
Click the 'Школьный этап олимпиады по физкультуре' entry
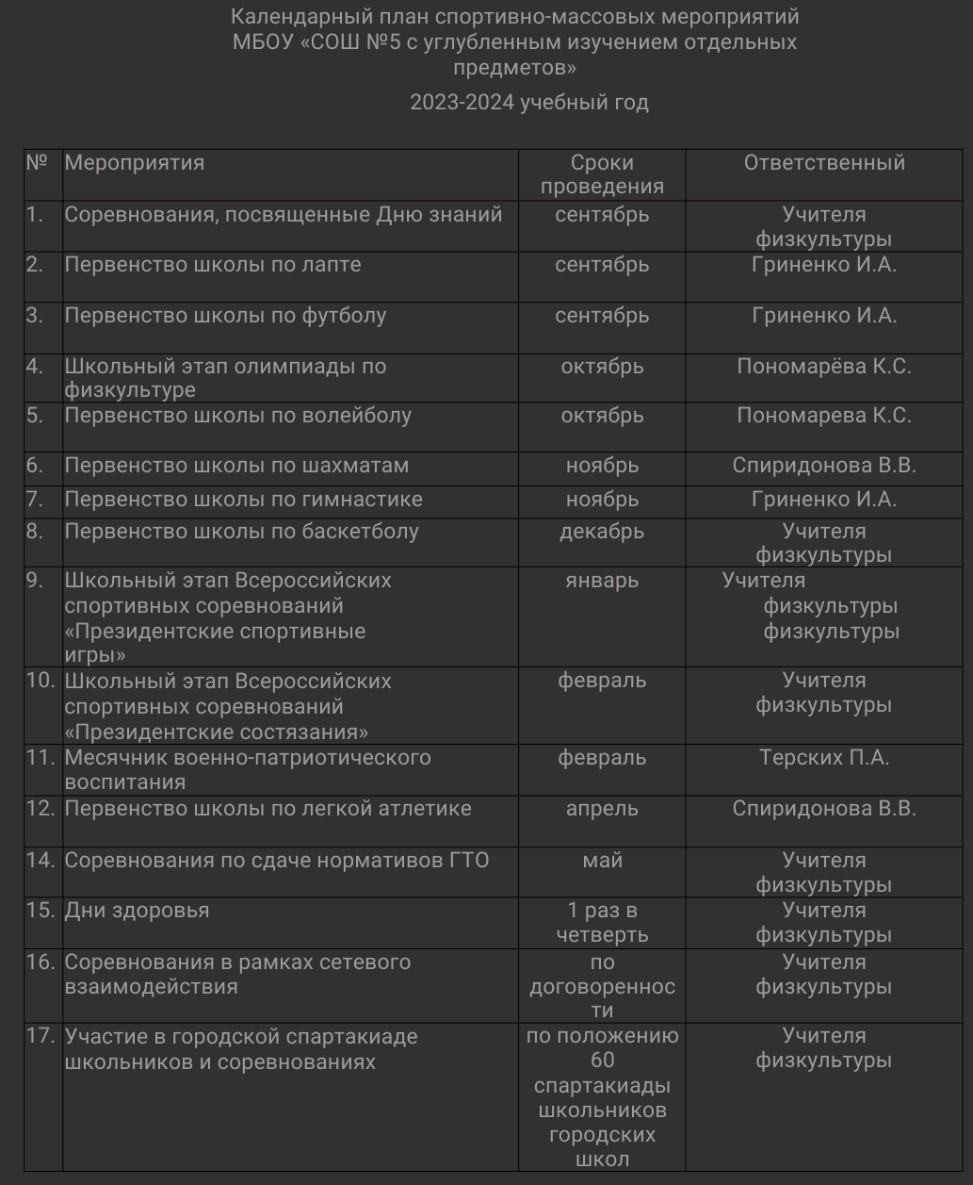(x=225, y=378)
